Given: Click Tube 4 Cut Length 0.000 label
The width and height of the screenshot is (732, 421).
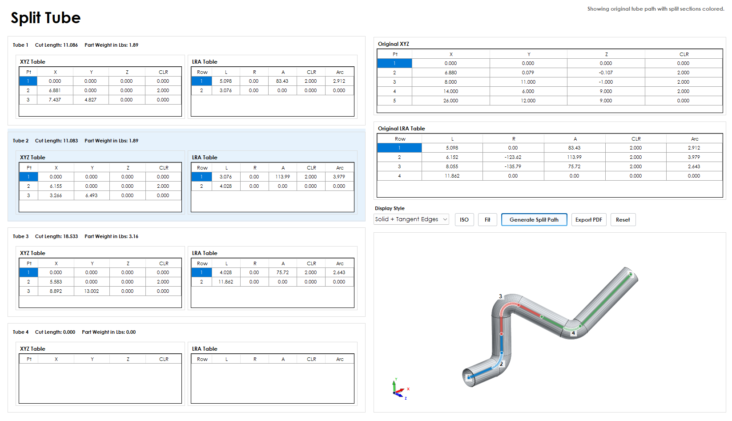Looking at the screenshot, I should coord(55,332).
